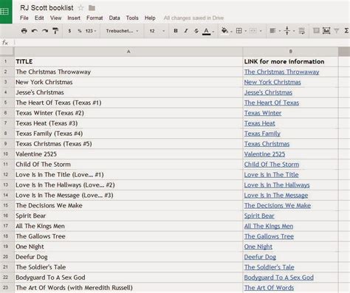The width and height of the screenshot is (350, 293).
Task: Open the Format menu
Action: click(95, 18)
